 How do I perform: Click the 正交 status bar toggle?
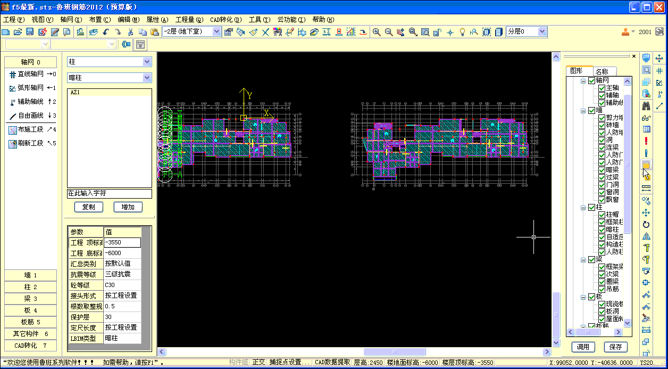[258, 362]
